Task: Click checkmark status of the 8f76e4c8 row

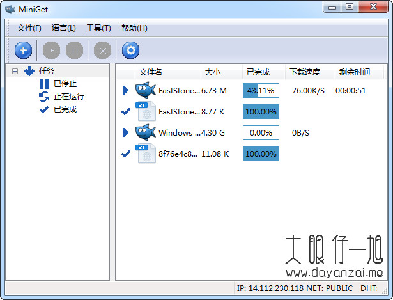Action: click(x=126, y=154)
